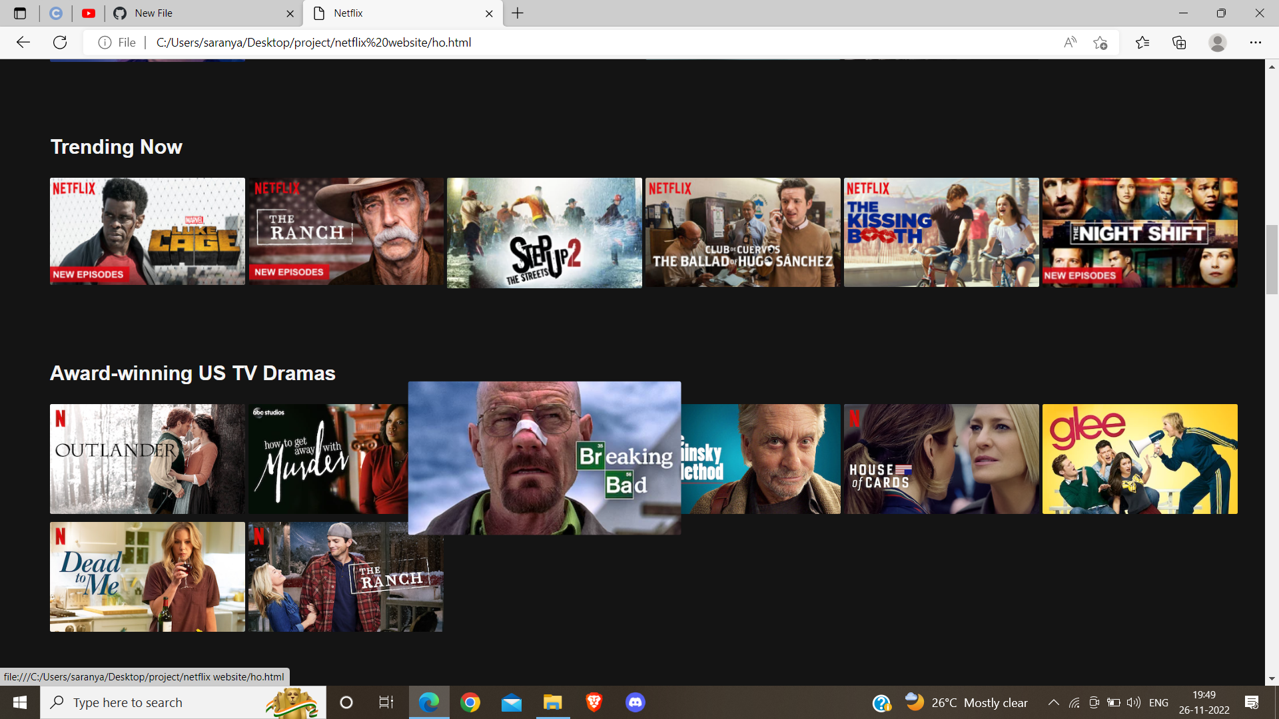Open the Settings and more menu
1279x719 pixels.
click(1257, 42)
